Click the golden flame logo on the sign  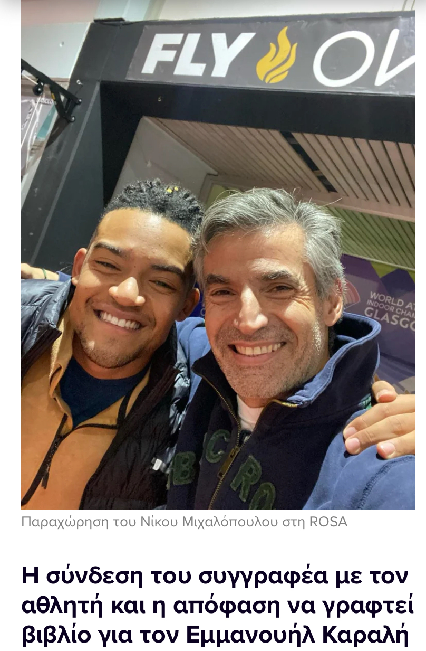(276, 55)
